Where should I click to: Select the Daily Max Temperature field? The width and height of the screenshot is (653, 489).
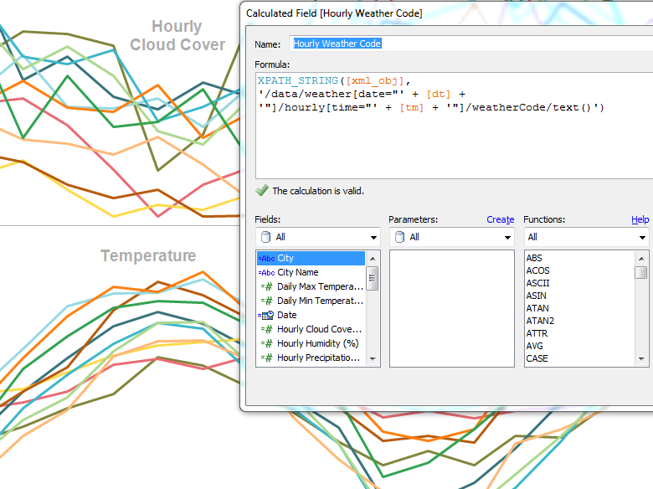coord(311,286)
